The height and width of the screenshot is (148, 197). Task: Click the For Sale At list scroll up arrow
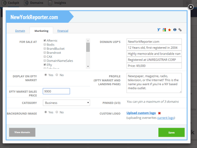88,40
